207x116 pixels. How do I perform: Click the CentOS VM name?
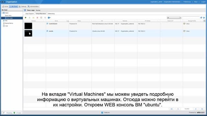click(53, 24)
